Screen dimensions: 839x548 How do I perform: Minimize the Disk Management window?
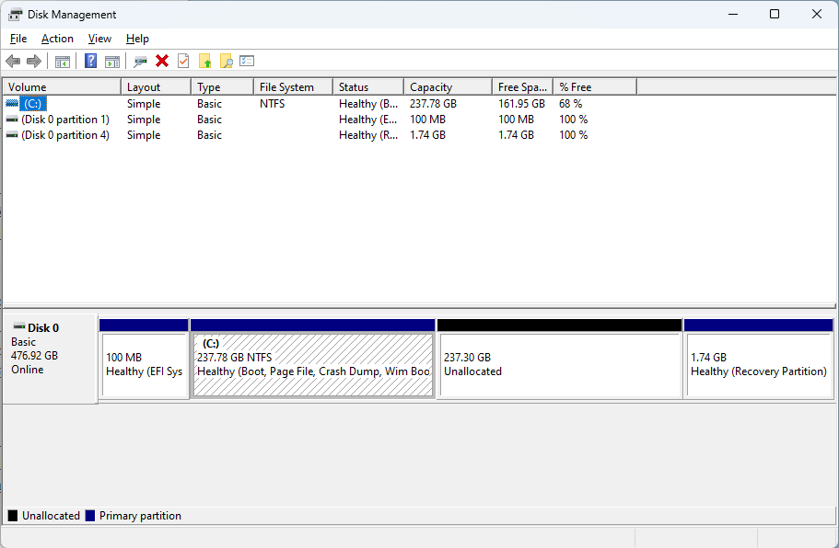click(x=733, y=14)
